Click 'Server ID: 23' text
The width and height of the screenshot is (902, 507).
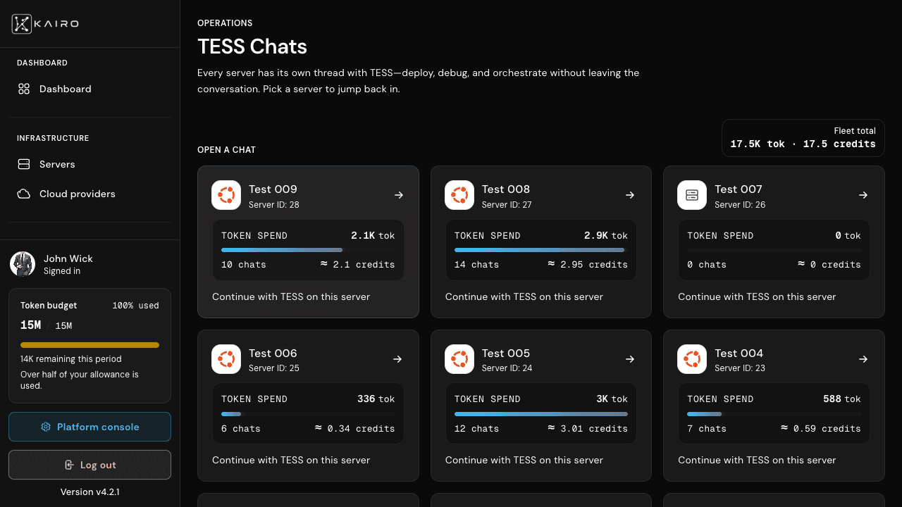point(740,368)
